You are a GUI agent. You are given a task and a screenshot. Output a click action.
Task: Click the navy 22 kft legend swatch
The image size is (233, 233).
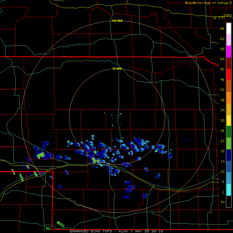tap(229, 155)
